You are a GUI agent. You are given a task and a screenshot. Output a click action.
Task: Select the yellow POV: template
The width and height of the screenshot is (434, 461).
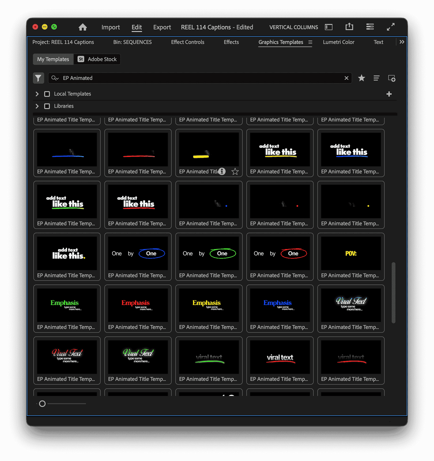351,257
